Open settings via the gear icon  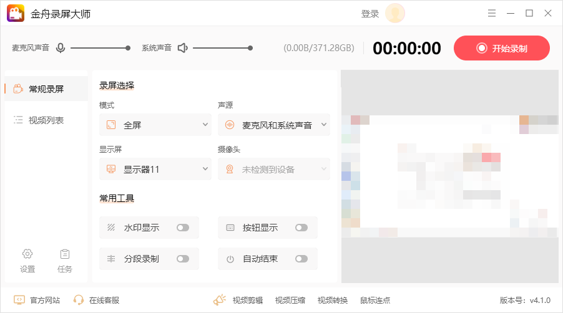pyautogui.click(x=27, y=254)
